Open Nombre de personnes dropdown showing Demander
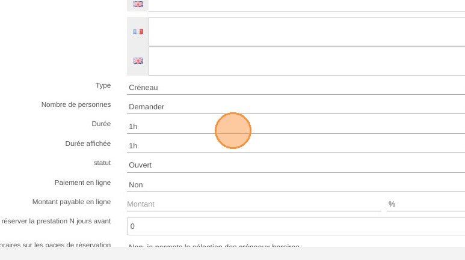 (296, 107)
